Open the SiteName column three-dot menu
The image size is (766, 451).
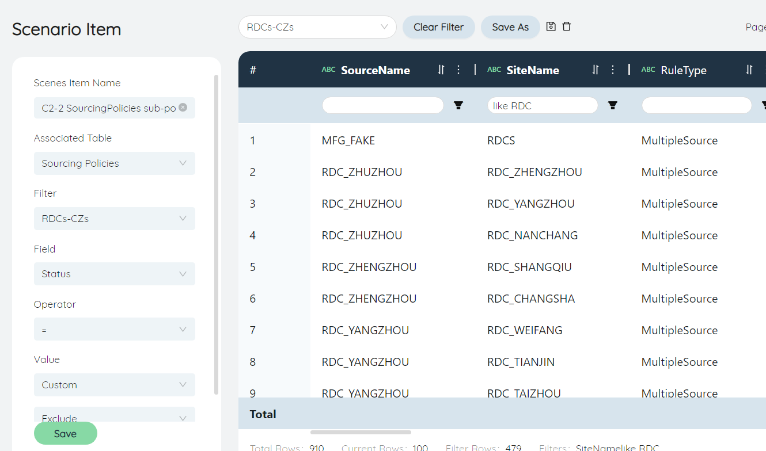click(613, 70)
